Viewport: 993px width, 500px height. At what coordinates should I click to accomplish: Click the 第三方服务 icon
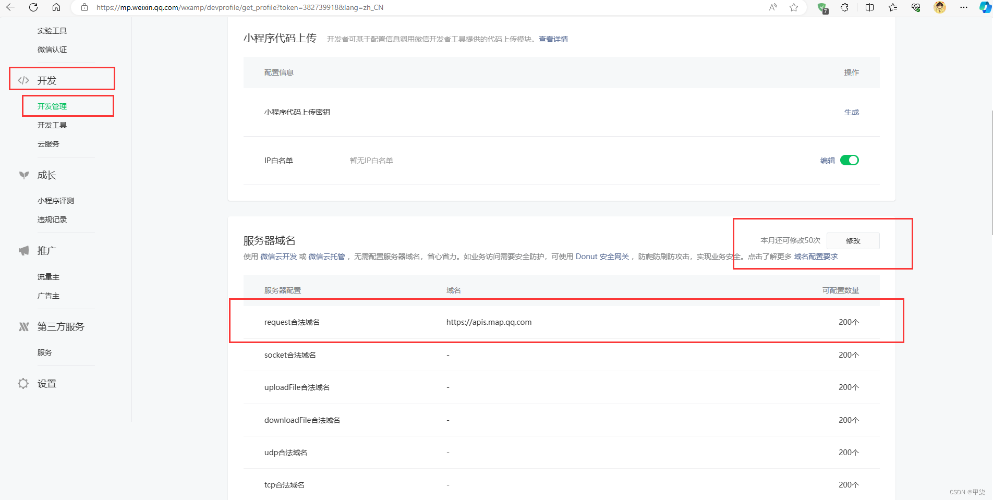tap(24, 326)
